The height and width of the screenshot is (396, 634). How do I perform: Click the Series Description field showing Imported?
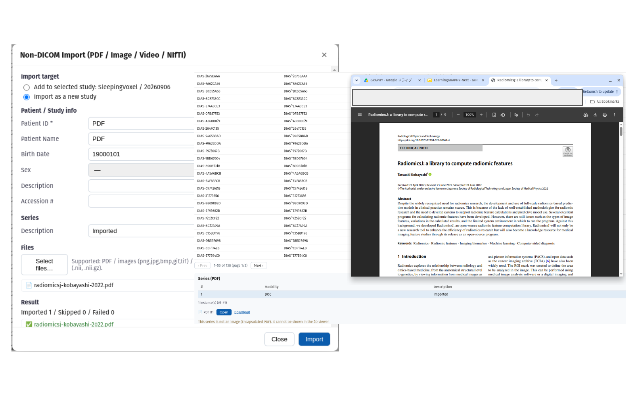(x=141, y=231)
